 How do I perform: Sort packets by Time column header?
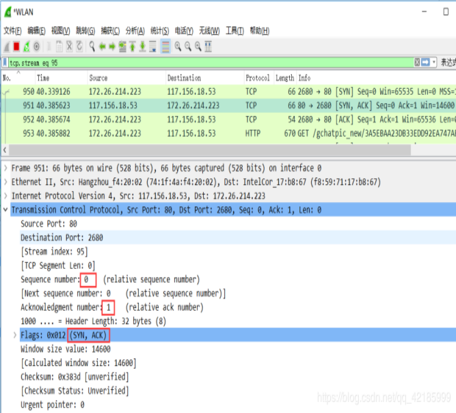(x=61, y=78)
